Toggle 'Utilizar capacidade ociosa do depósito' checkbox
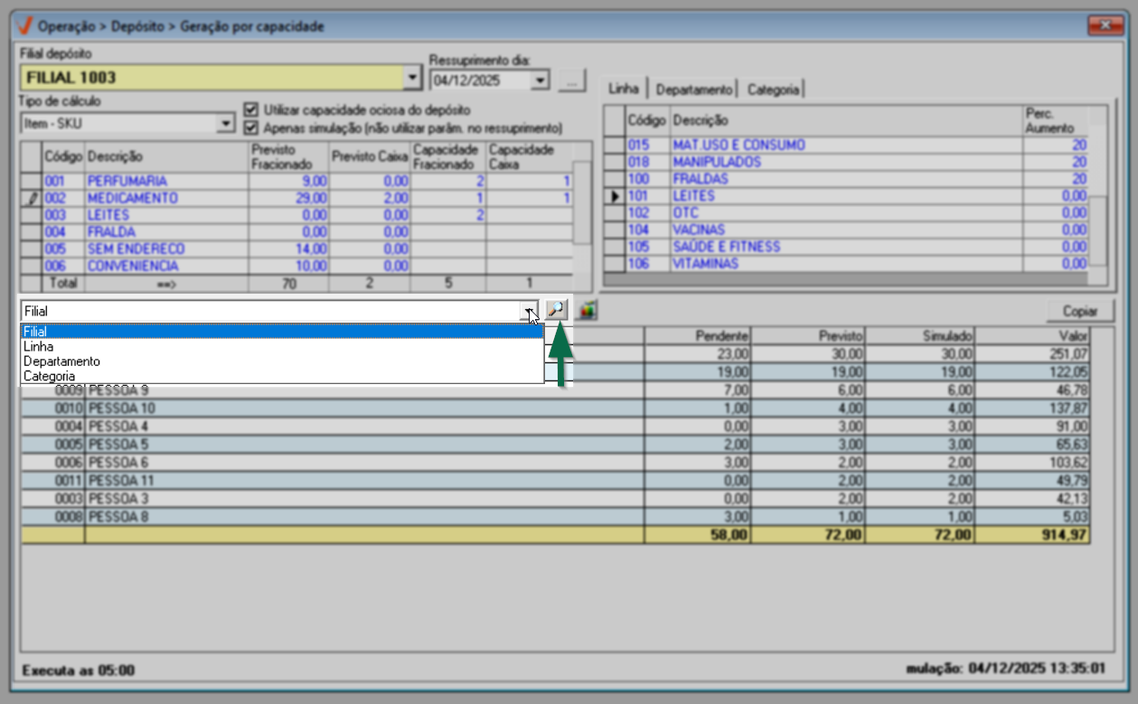This screenshot has width=1138, height=704. (251, 110)
